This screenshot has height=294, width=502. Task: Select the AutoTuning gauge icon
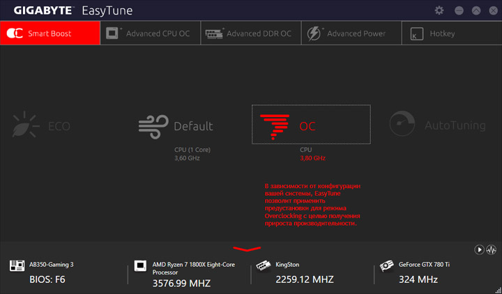(402, 123)
